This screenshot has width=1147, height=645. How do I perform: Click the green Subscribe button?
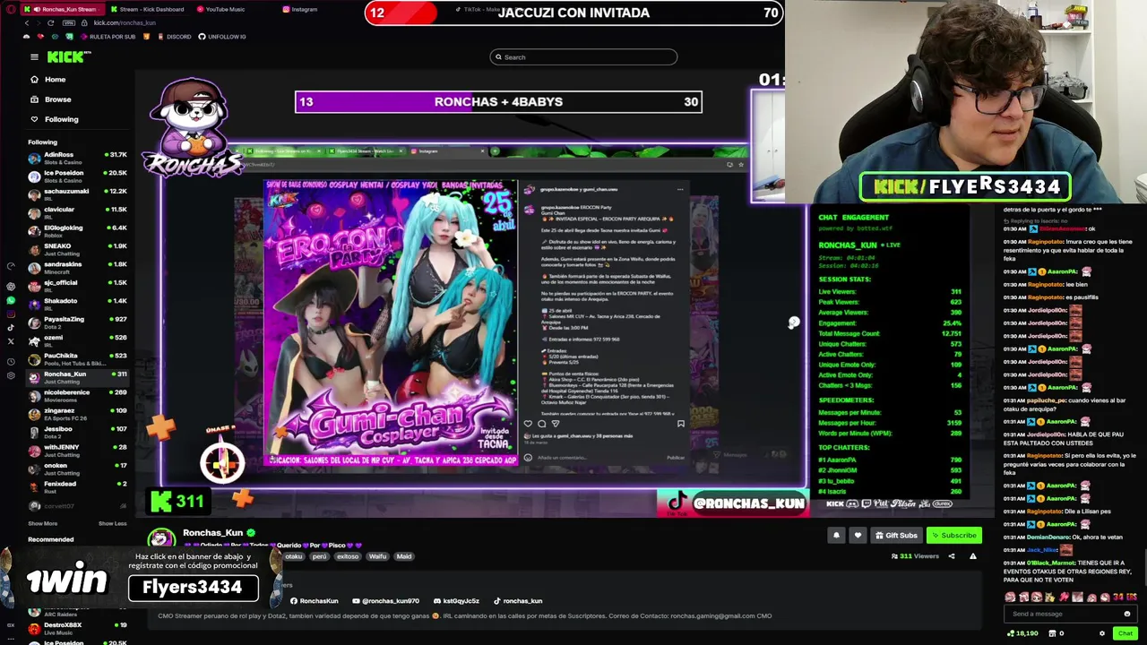(953, 536)
